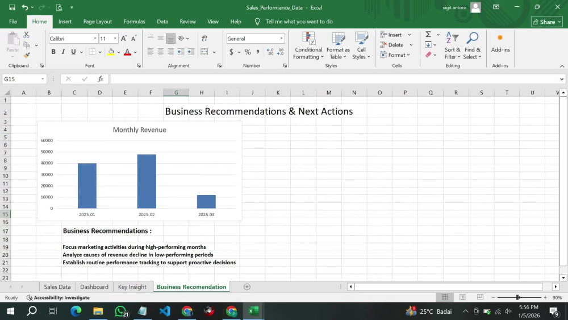
Task: Click the AutoSum sigma icon
Action: (428, 35)
